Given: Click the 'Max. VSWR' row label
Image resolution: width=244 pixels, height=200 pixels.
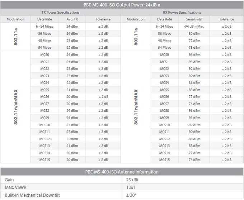Looking at the screenshot, I should (x=15, y=187).
